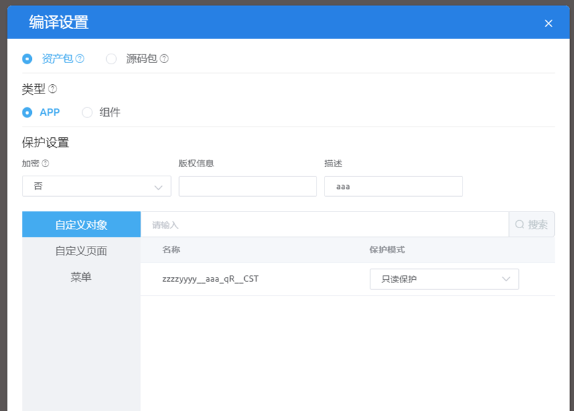The height and width of the screenshot is (411, 574).
Task: Select the 源码包 radio button
Action: point(111,58)
